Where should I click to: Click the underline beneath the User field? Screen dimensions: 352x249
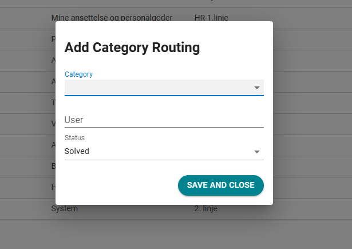point(164,127)
